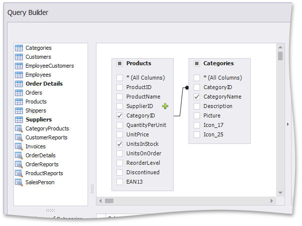Uncheck CategoryName in Categories table
This screenshot has width=302, height=226.
[x=197, y=97]
